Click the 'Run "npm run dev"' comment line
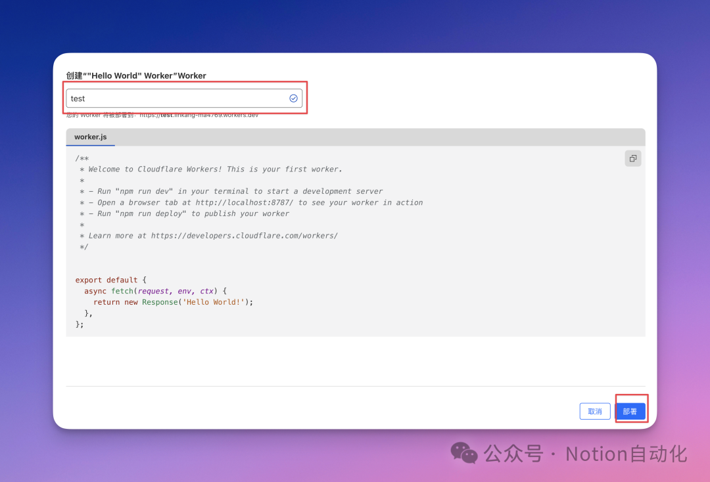 231,191
